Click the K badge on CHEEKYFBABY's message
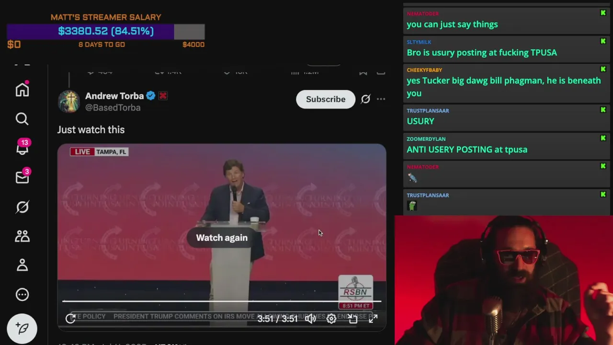 pyautogui.click(x=603, y=69)
